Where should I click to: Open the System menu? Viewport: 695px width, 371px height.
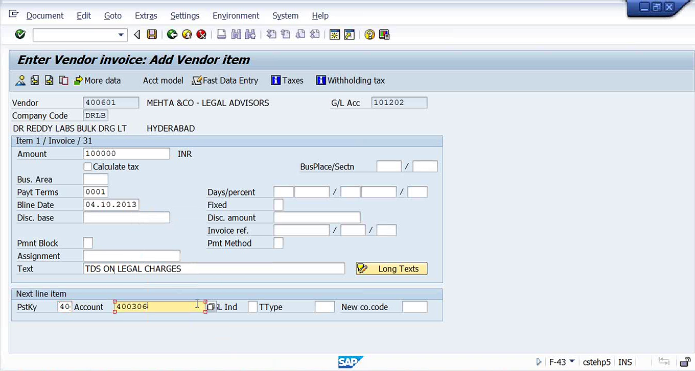(285, 16)
